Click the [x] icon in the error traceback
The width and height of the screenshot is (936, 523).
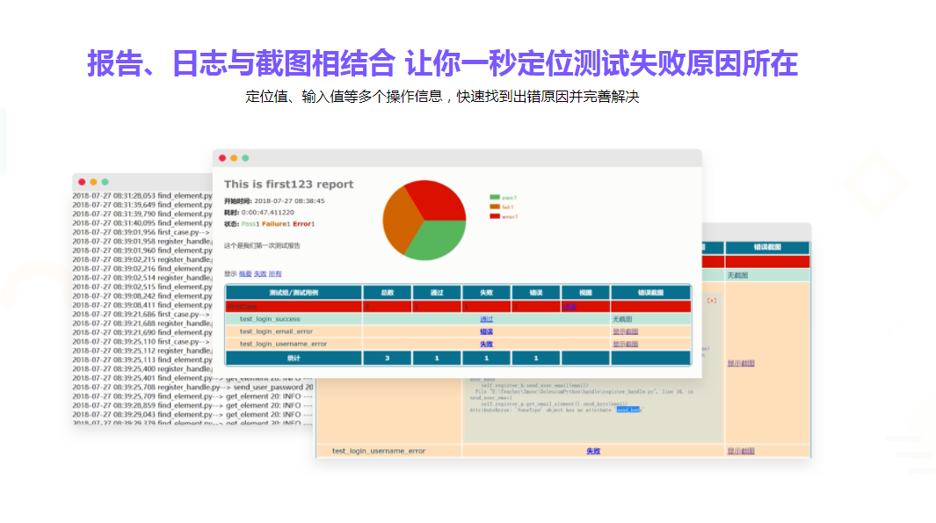712,301
